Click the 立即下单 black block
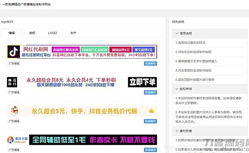This screenshot has width=249, height=153. click(142, 82)
